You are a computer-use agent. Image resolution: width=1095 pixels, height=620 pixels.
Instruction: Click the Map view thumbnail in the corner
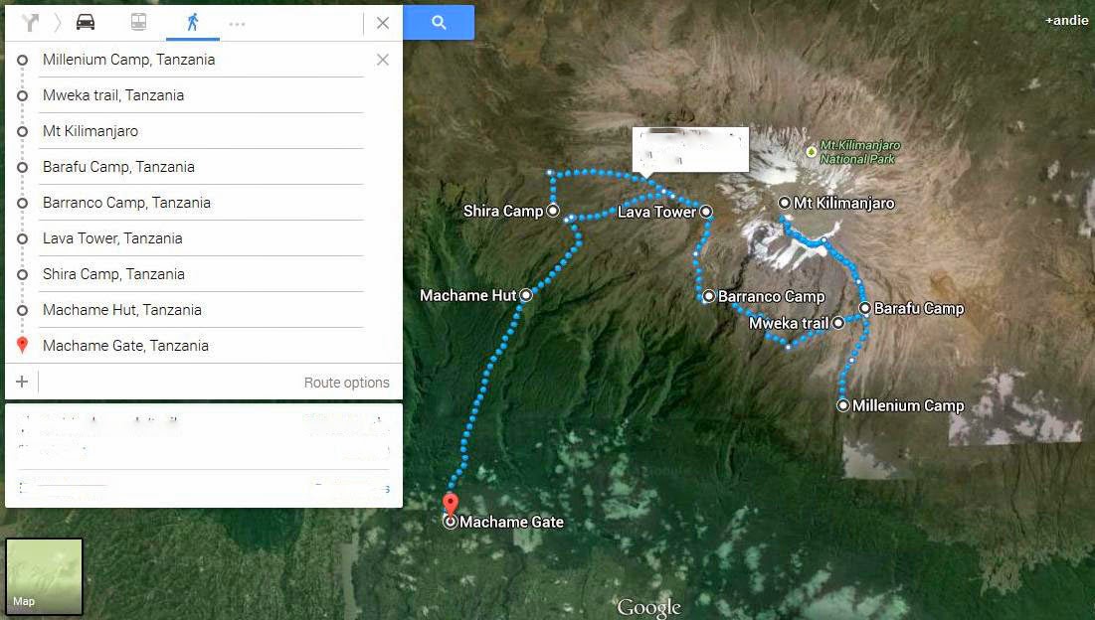pyautogui.click(x=44, y=576)
